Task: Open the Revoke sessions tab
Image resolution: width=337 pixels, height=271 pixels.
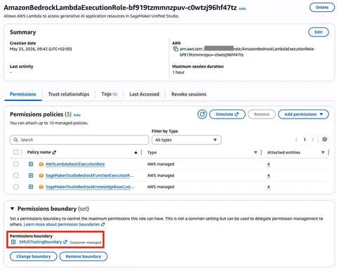Action: 189,94
